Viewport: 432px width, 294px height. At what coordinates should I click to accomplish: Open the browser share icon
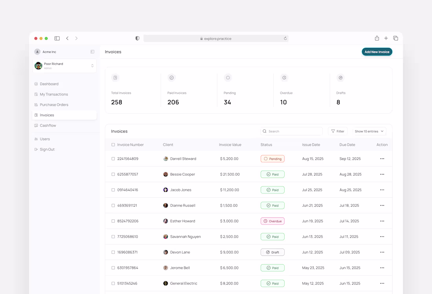click(377, 38)
